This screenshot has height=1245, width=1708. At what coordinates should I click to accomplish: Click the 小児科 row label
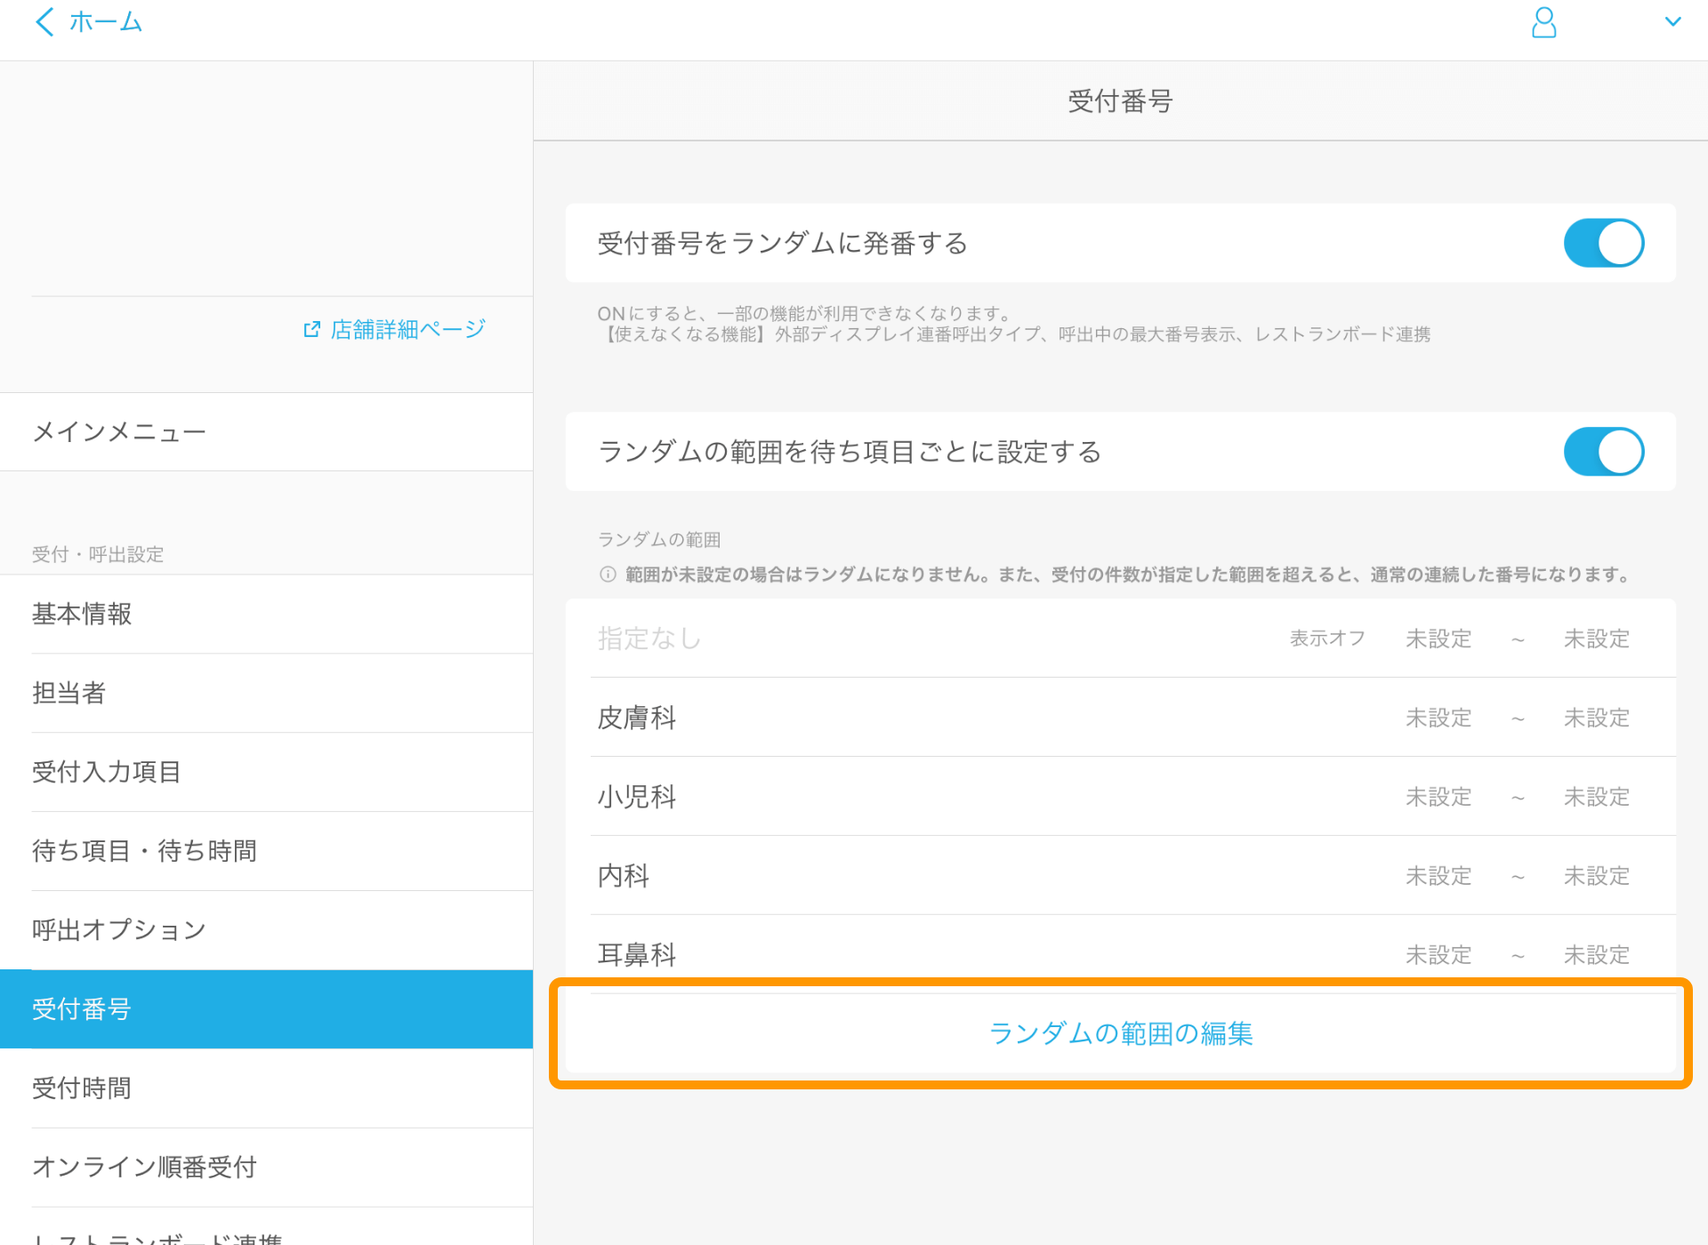pos(637,797)
